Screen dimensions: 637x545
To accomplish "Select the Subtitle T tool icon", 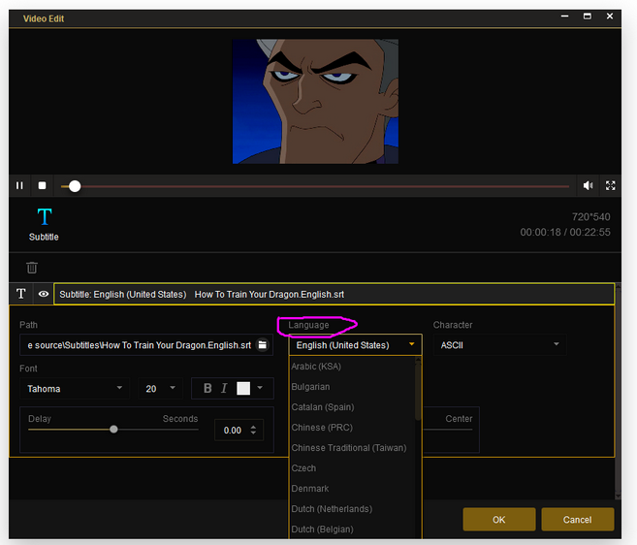I will (x=44, y=216).
